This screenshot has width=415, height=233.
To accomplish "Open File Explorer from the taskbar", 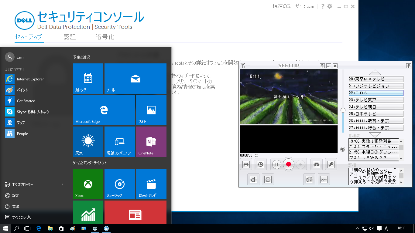I will click(50, 228).
